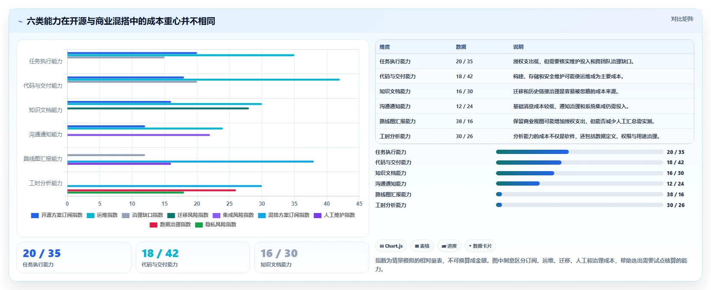Open the 20 / 35 任务执行能力 data card
The height and width of the screenshot is (290, 711).
coord(74,257)
